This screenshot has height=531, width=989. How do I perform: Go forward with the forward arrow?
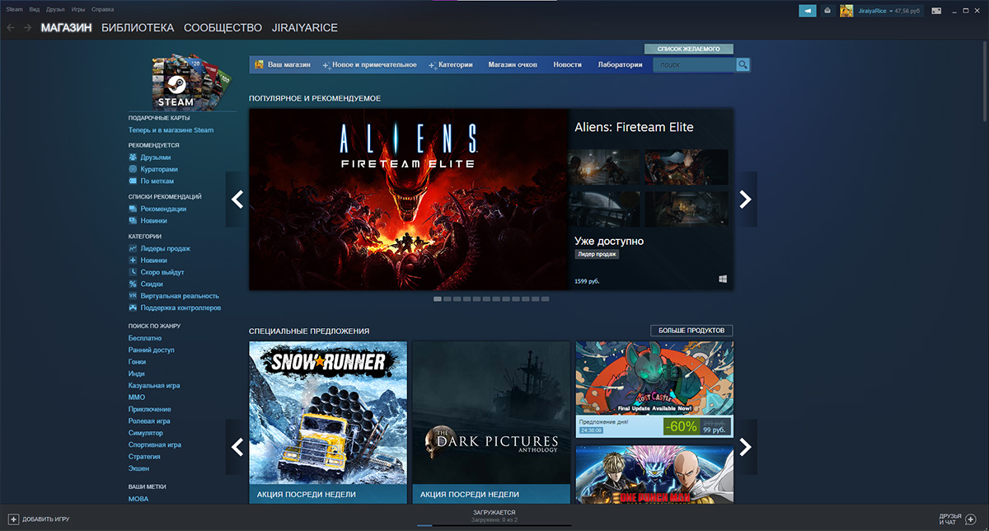click(x=28, y=28)
